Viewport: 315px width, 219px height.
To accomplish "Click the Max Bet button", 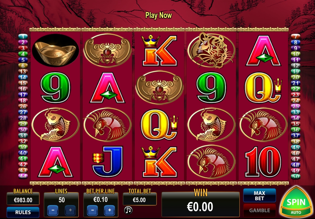I will [259, 195].
